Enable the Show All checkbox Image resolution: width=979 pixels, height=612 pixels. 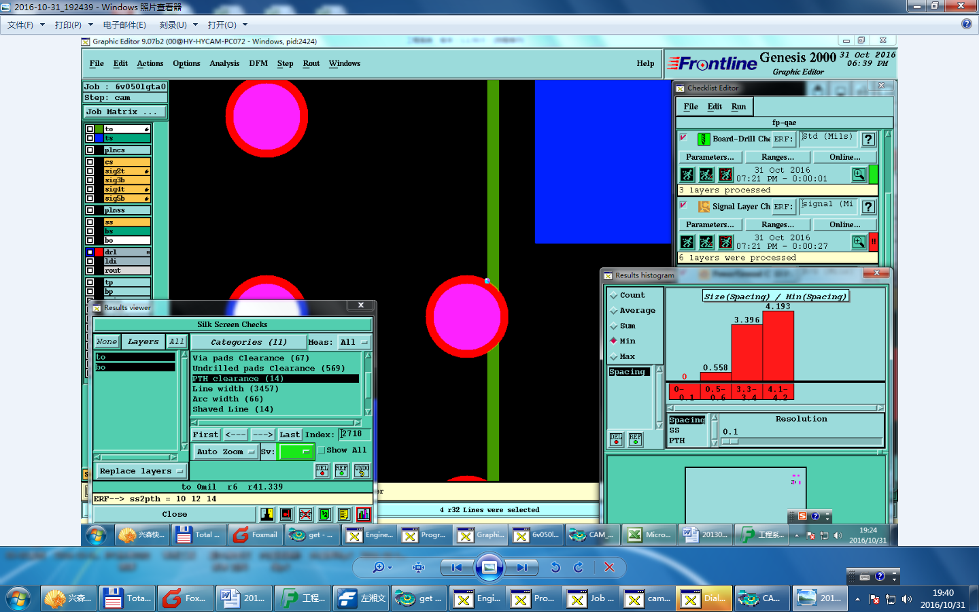click(x=322, y=450)
